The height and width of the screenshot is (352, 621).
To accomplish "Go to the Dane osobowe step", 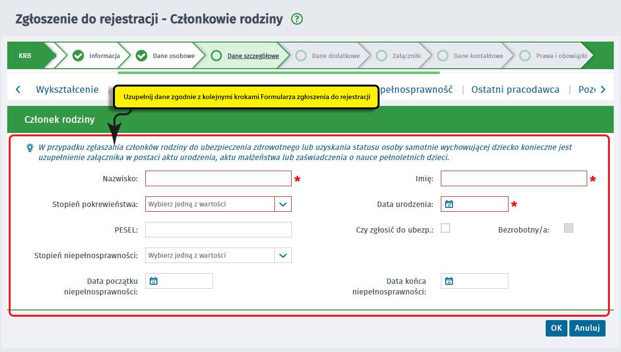I will point(174,56).
